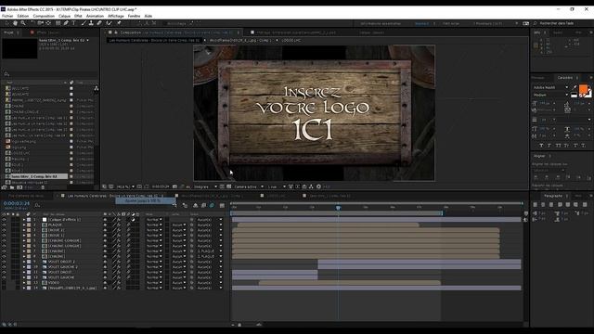This screenshot has height=334, width=594.
Task: Toggle visibility of layer 3 ROUE 2
Action: 4,230
